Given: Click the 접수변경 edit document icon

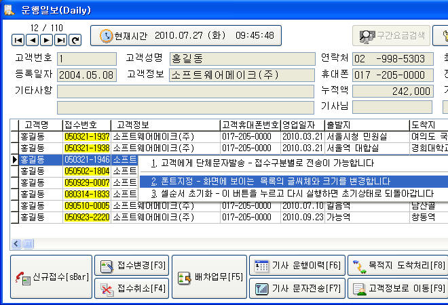Looking at the screenshot, I should [x=107, y=267].
